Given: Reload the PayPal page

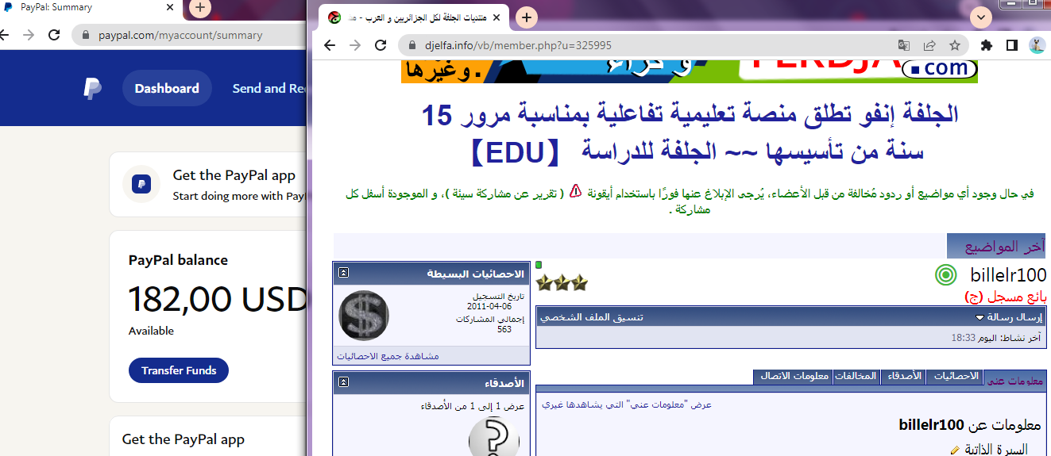Looking at the screenshot, I should click(x=54, y=35).
